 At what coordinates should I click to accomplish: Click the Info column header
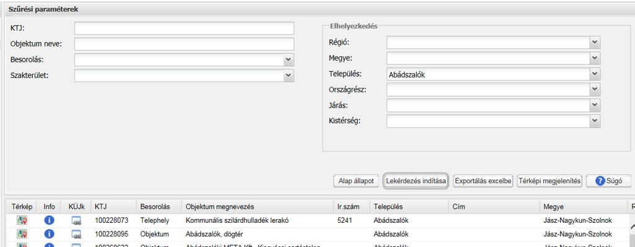(x=49, y=207)
